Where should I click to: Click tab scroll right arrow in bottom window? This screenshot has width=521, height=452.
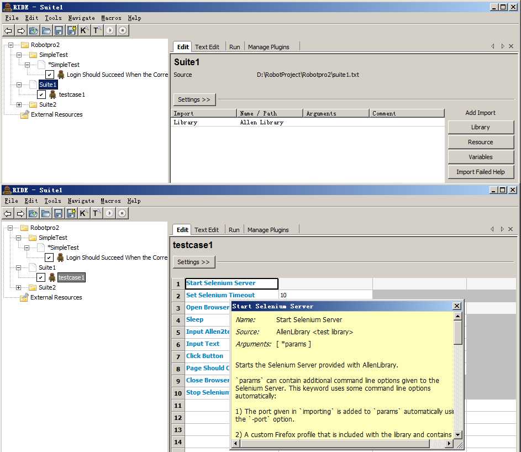coord(502,229)
